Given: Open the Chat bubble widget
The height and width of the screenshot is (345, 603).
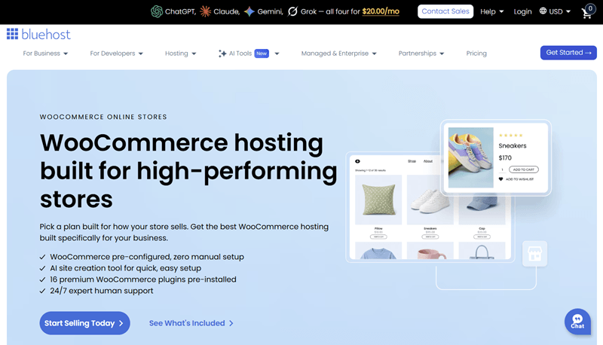Looking at the screenshot, I should [x=577, y=322].
